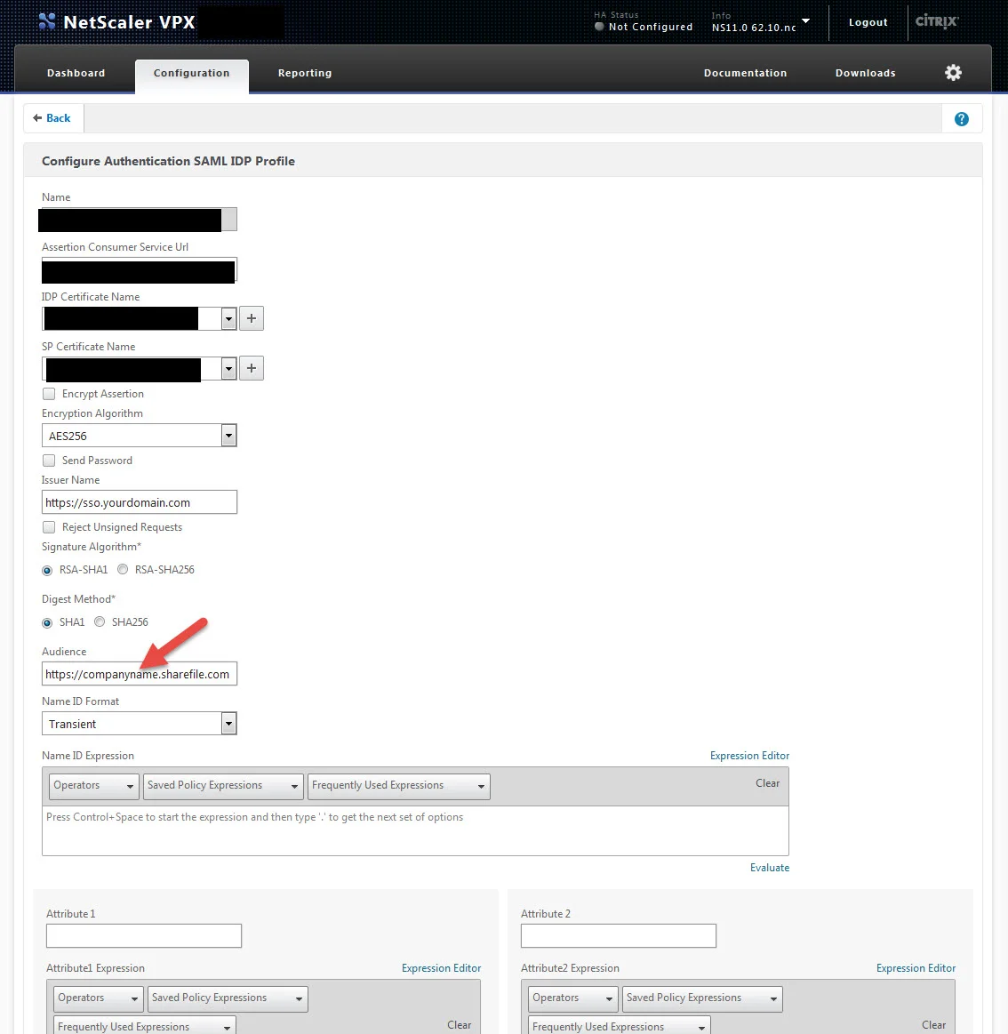Click the Audience input field

click(139, 674)
